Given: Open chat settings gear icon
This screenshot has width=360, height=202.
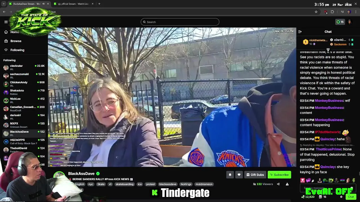Looking at the screenshot, I should pyautogui.click(x=341, y=197).
